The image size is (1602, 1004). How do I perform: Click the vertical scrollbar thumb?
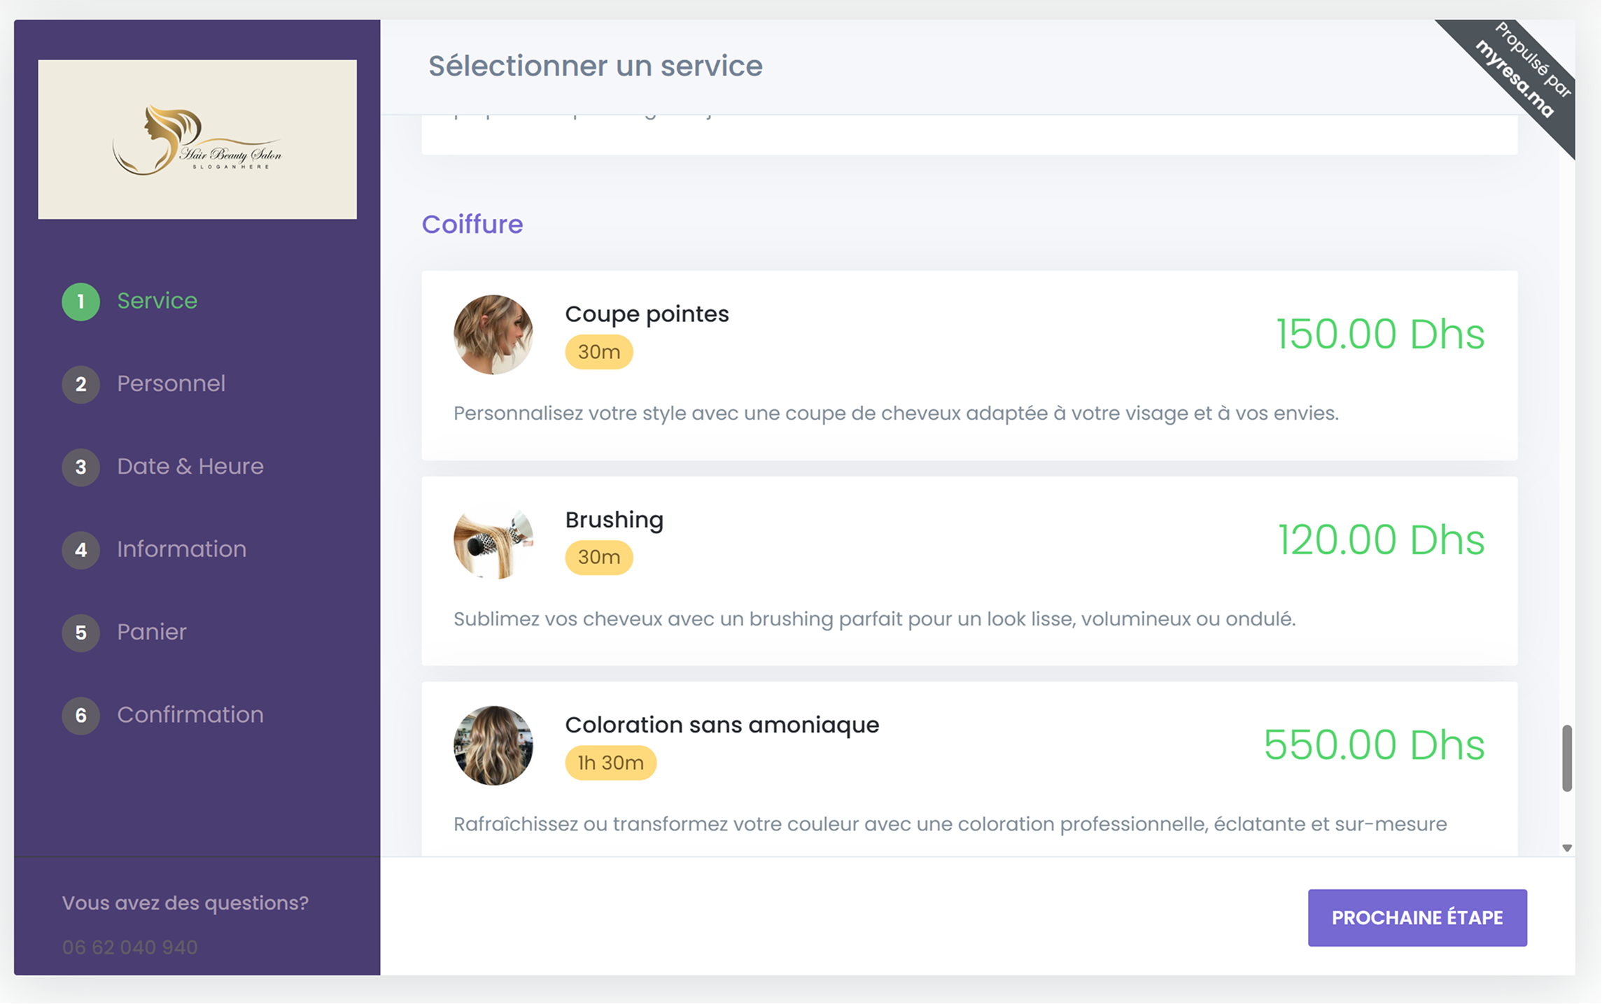tap(1567, 758)
